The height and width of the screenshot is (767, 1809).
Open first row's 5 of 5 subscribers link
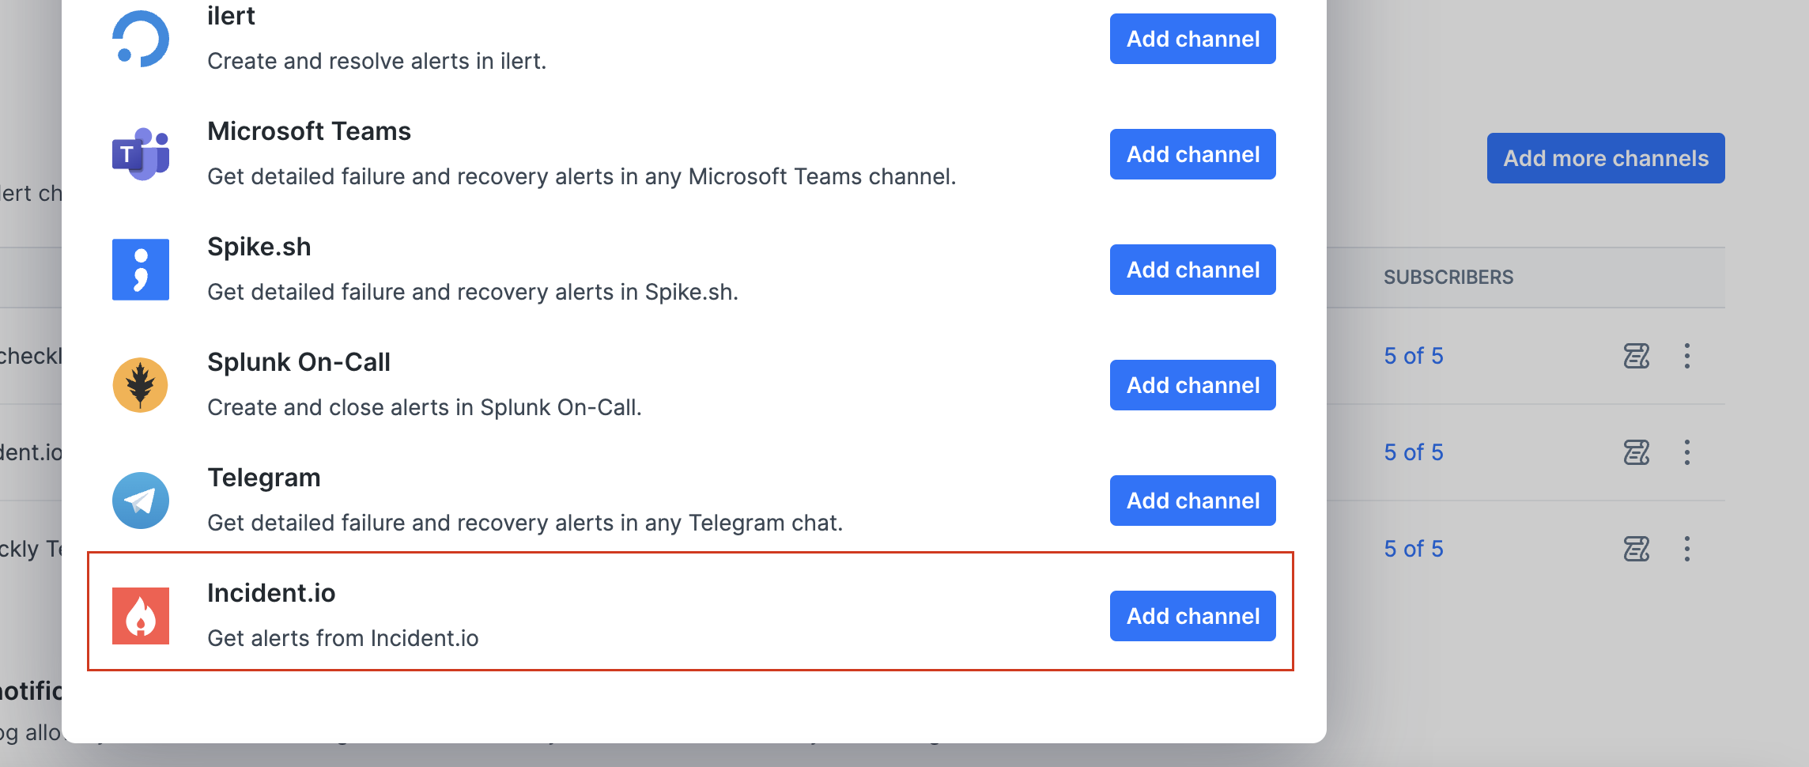pyautogui.click(x=1414, y=356)
